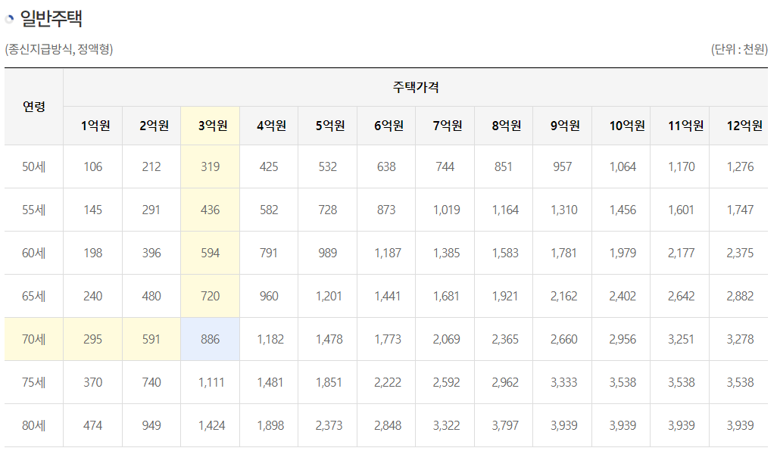Click the 3억원 highlighted column header
Viewport: 777px width, 451px height.
(x=210, y=125)
